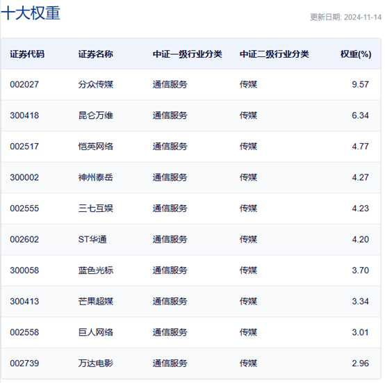Select the 中证二级行业分类 column header
Screen dimensions: 385x383
click(x=275, y=54)
